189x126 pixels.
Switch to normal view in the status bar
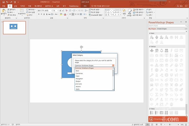coord(148,124)
